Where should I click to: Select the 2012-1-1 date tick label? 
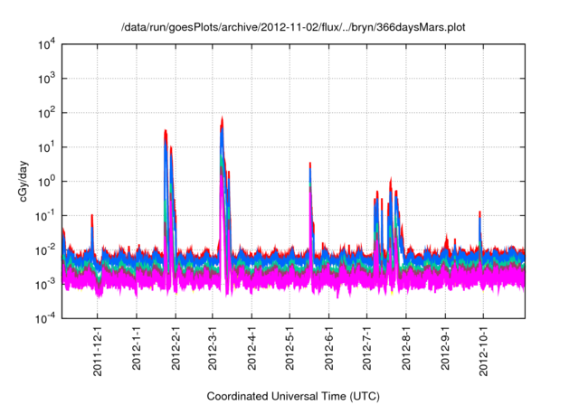point(136,350)
